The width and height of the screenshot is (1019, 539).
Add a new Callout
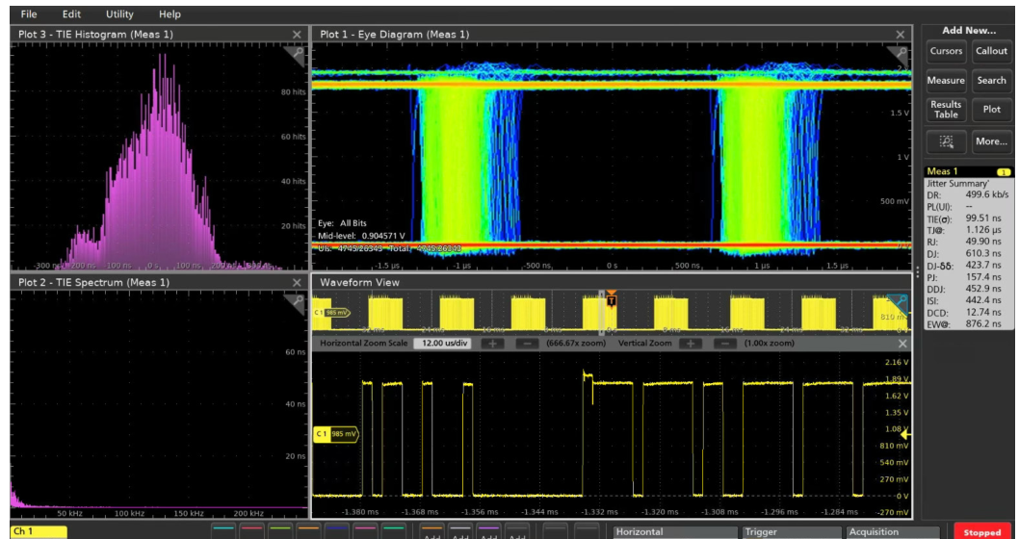click(x=991, y=51)
